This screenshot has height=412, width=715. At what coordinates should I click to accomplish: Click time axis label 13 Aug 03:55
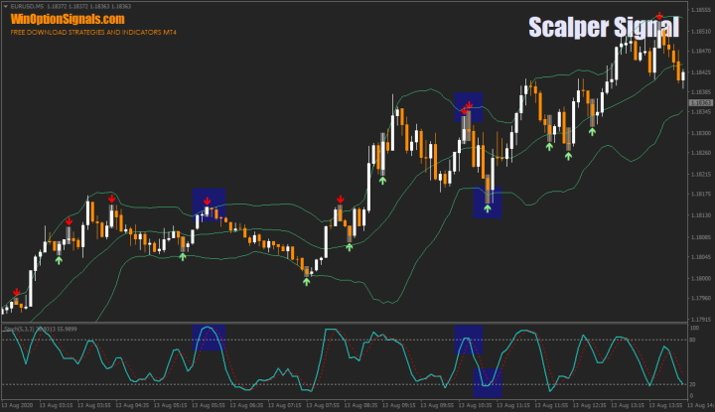point(94,405)
